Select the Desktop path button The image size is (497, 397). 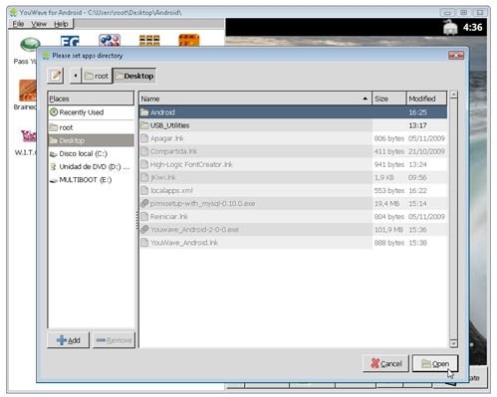pos(134,76)
